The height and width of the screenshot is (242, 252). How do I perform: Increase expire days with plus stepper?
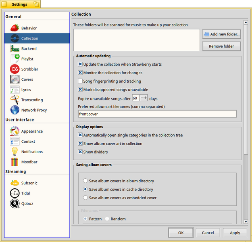click(x=146, y=98)
